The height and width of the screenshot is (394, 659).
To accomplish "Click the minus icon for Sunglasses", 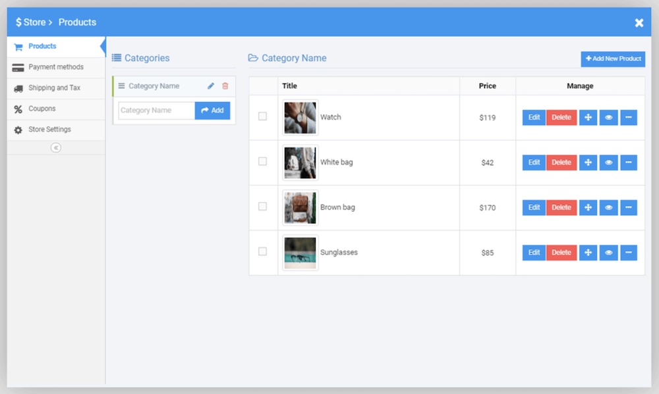I will tap(629, 253).
